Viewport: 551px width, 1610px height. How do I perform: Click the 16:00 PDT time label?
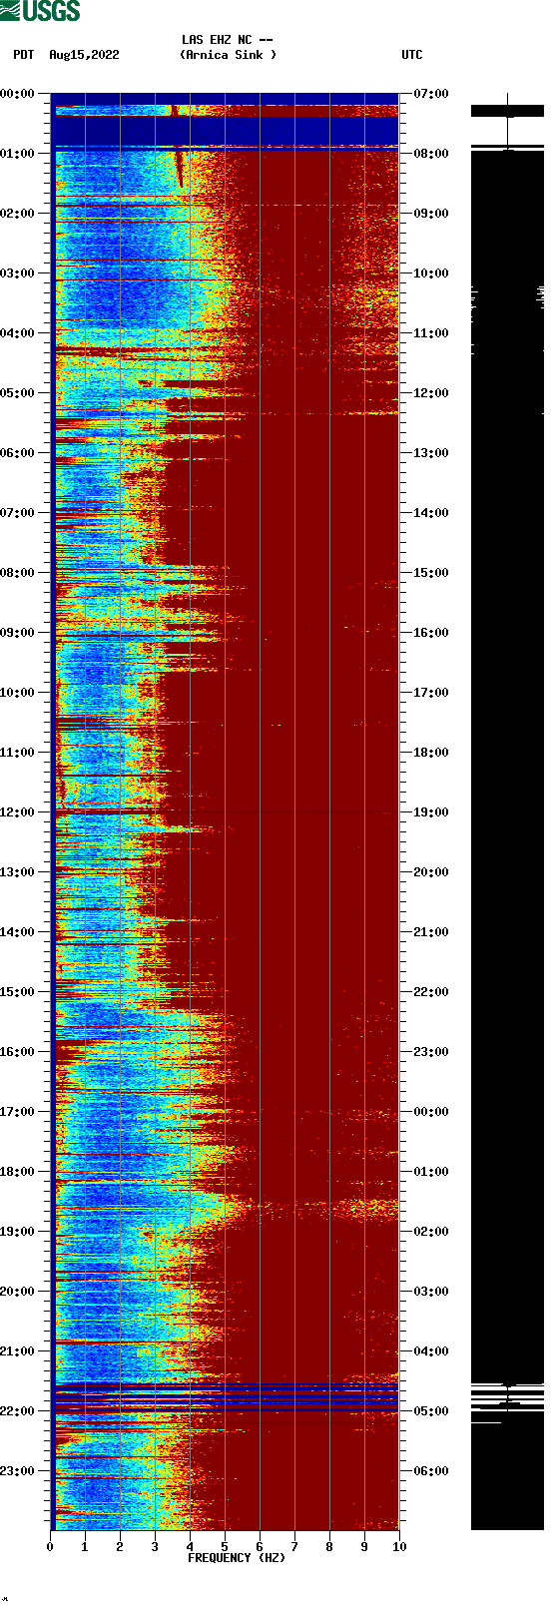17,1052
